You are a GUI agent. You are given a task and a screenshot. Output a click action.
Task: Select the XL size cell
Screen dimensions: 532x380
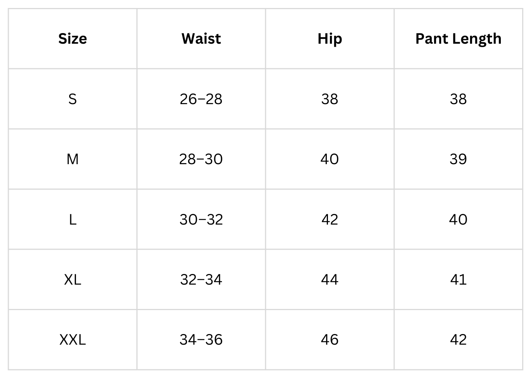pos(73,280)
